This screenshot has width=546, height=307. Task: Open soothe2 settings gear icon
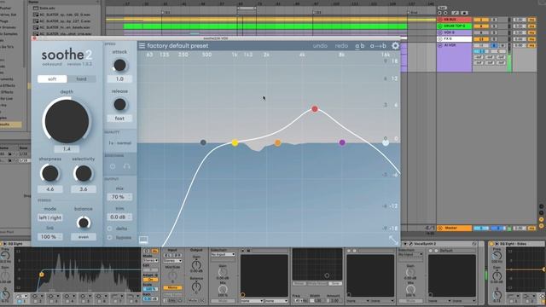coord(395,45)
